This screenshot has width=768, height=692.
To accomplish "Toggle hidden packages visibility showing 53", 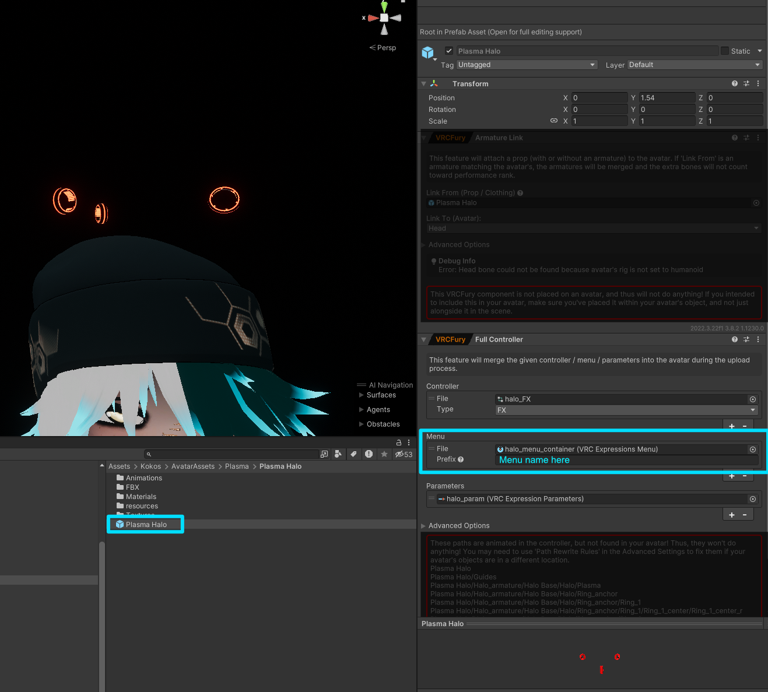I will coord(404,454).
